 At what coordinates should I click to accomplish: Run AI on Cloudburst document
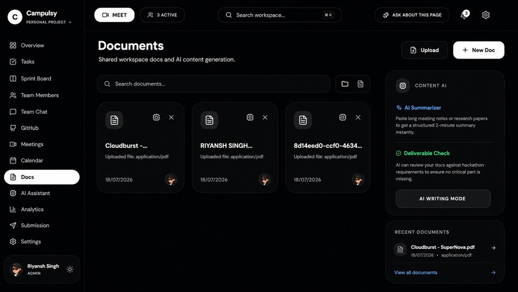tap(156, 117)
